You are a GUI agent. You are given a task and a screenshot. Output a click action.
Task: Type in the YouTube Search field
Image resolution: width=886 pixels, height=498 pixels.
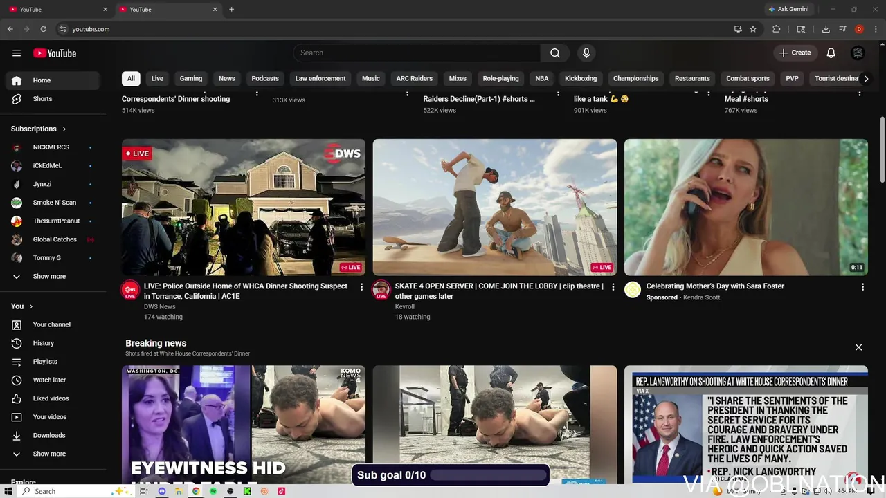point(417,53)
